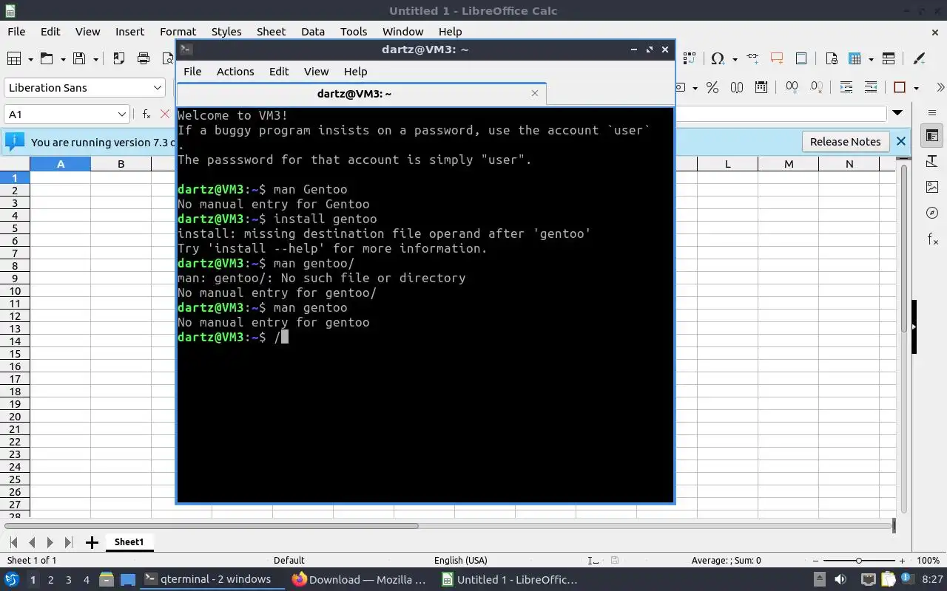Insert a special character with Omega icon

point(717,59)
